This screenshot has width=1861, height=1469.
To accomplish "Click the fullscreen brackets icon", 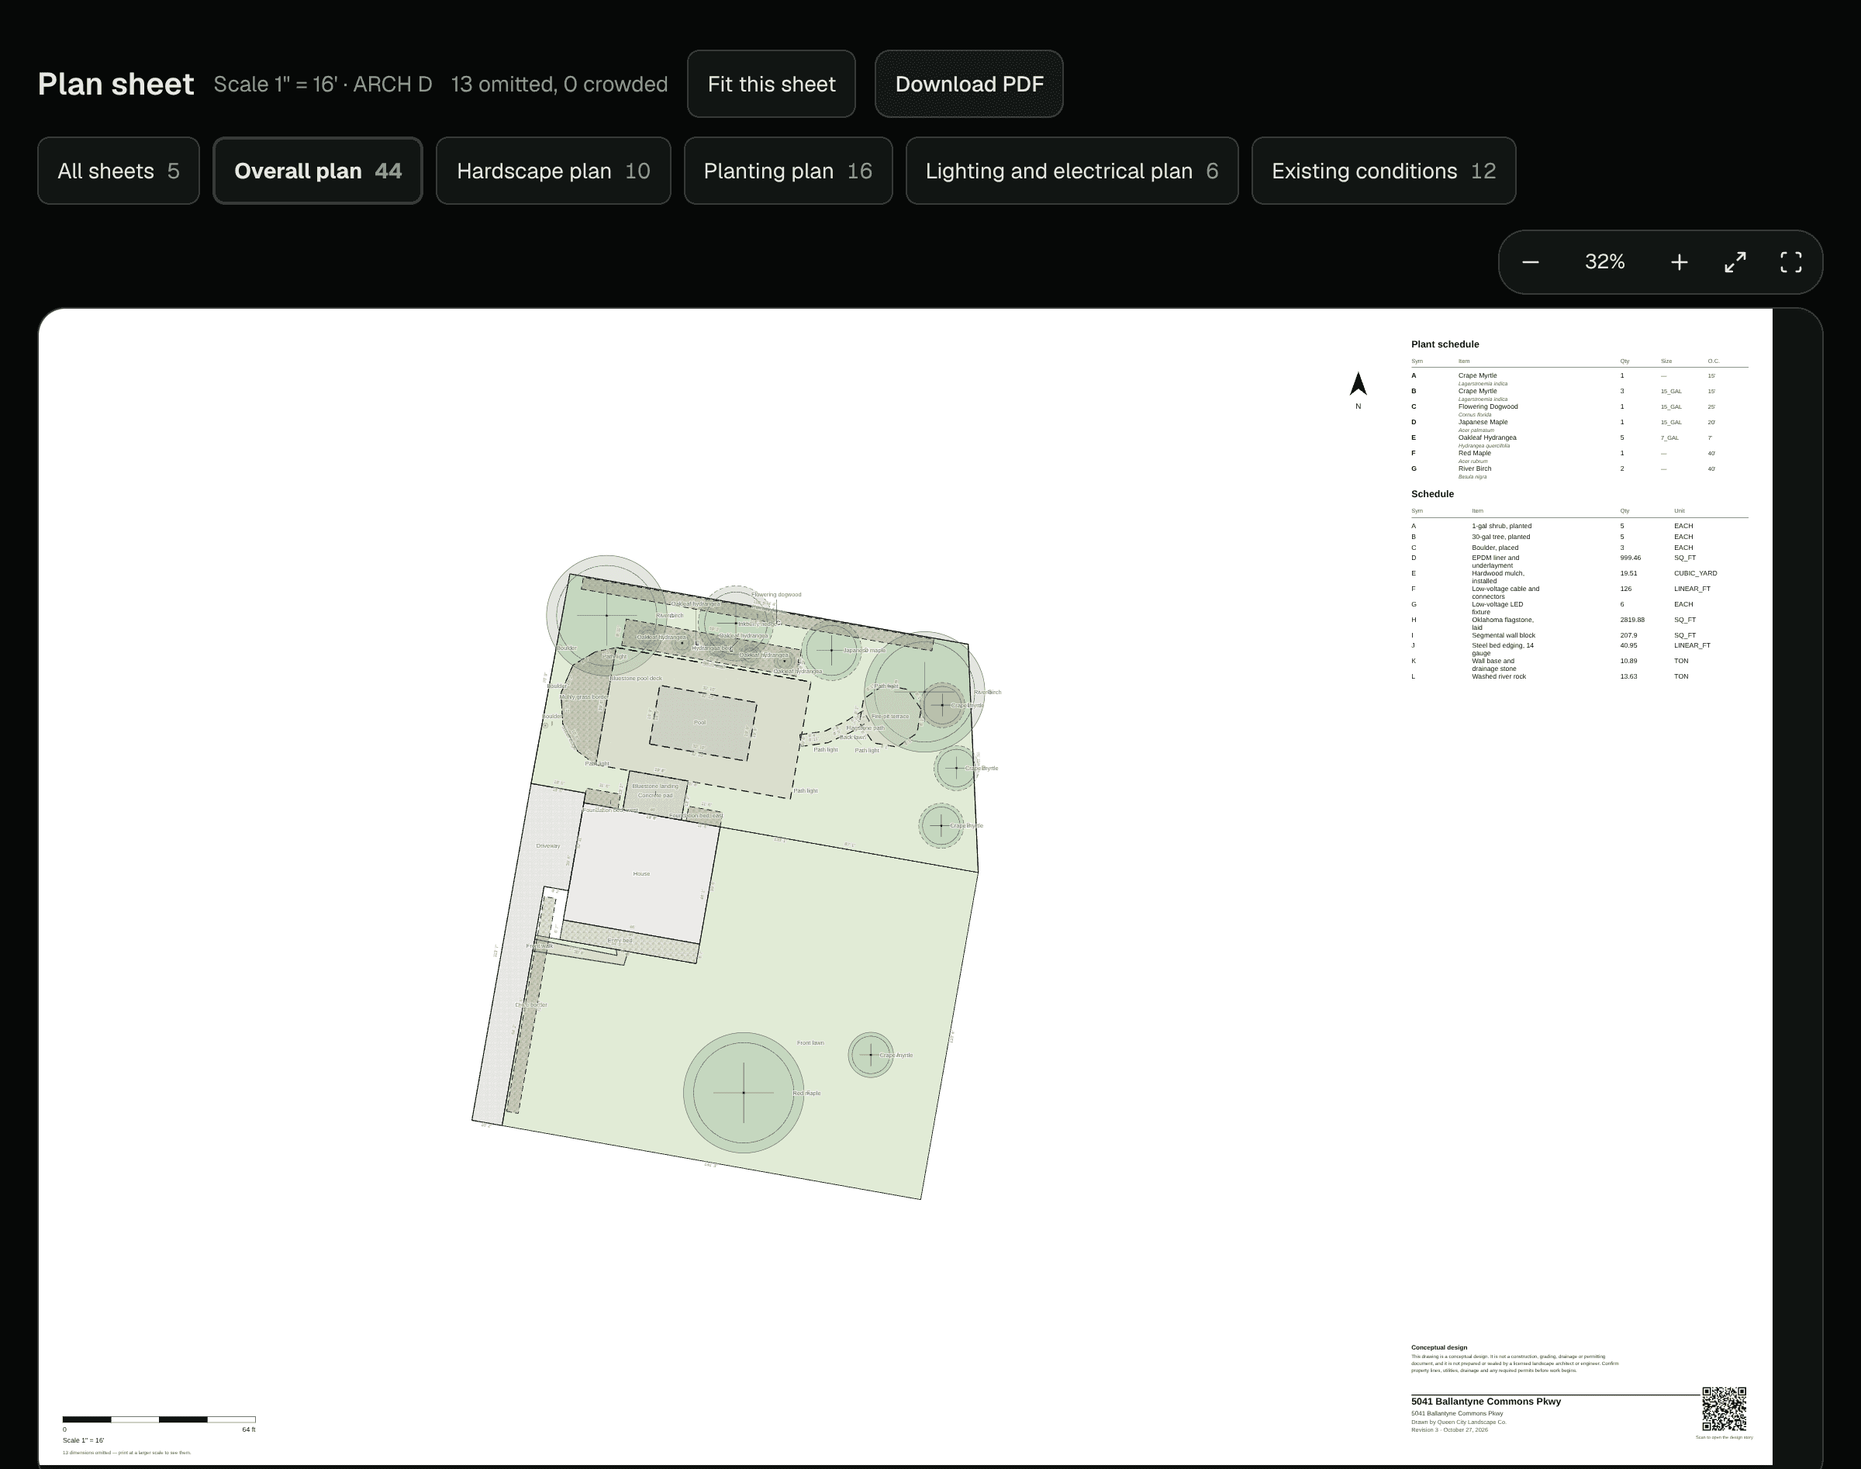I will pos(1790,262).
